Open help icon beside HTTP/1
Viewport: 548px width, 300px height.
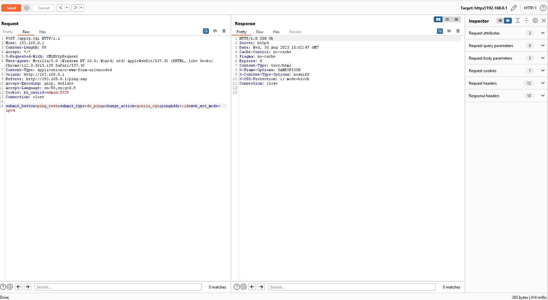tap(543, 8)
